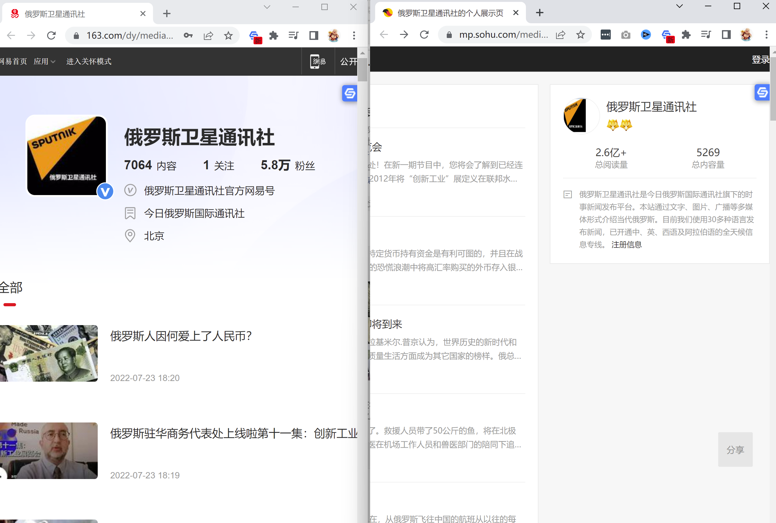Open the translate extension in right window toolbar
The image size is (776, 523).
[668, 36]
